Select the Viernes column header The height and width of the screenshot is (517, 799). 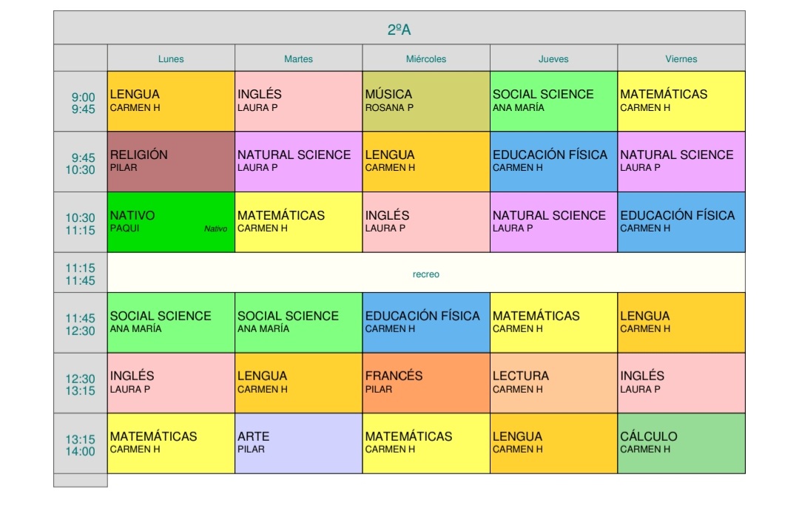point(681,58)
